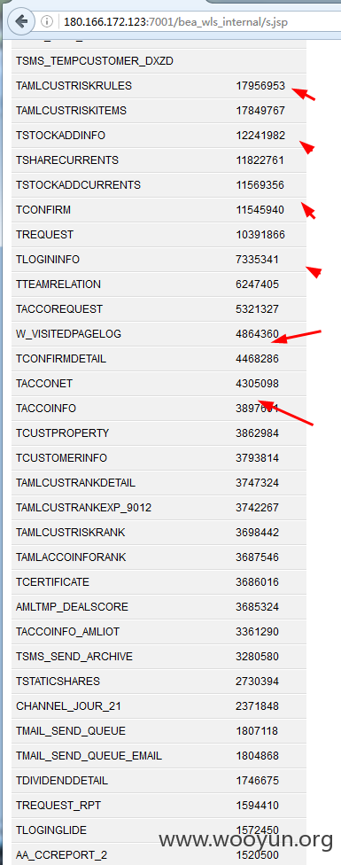Image resolution: width=341 pixels, height=865 pixels.
Task: Select the row count 2371848
Action: point(257,706)
